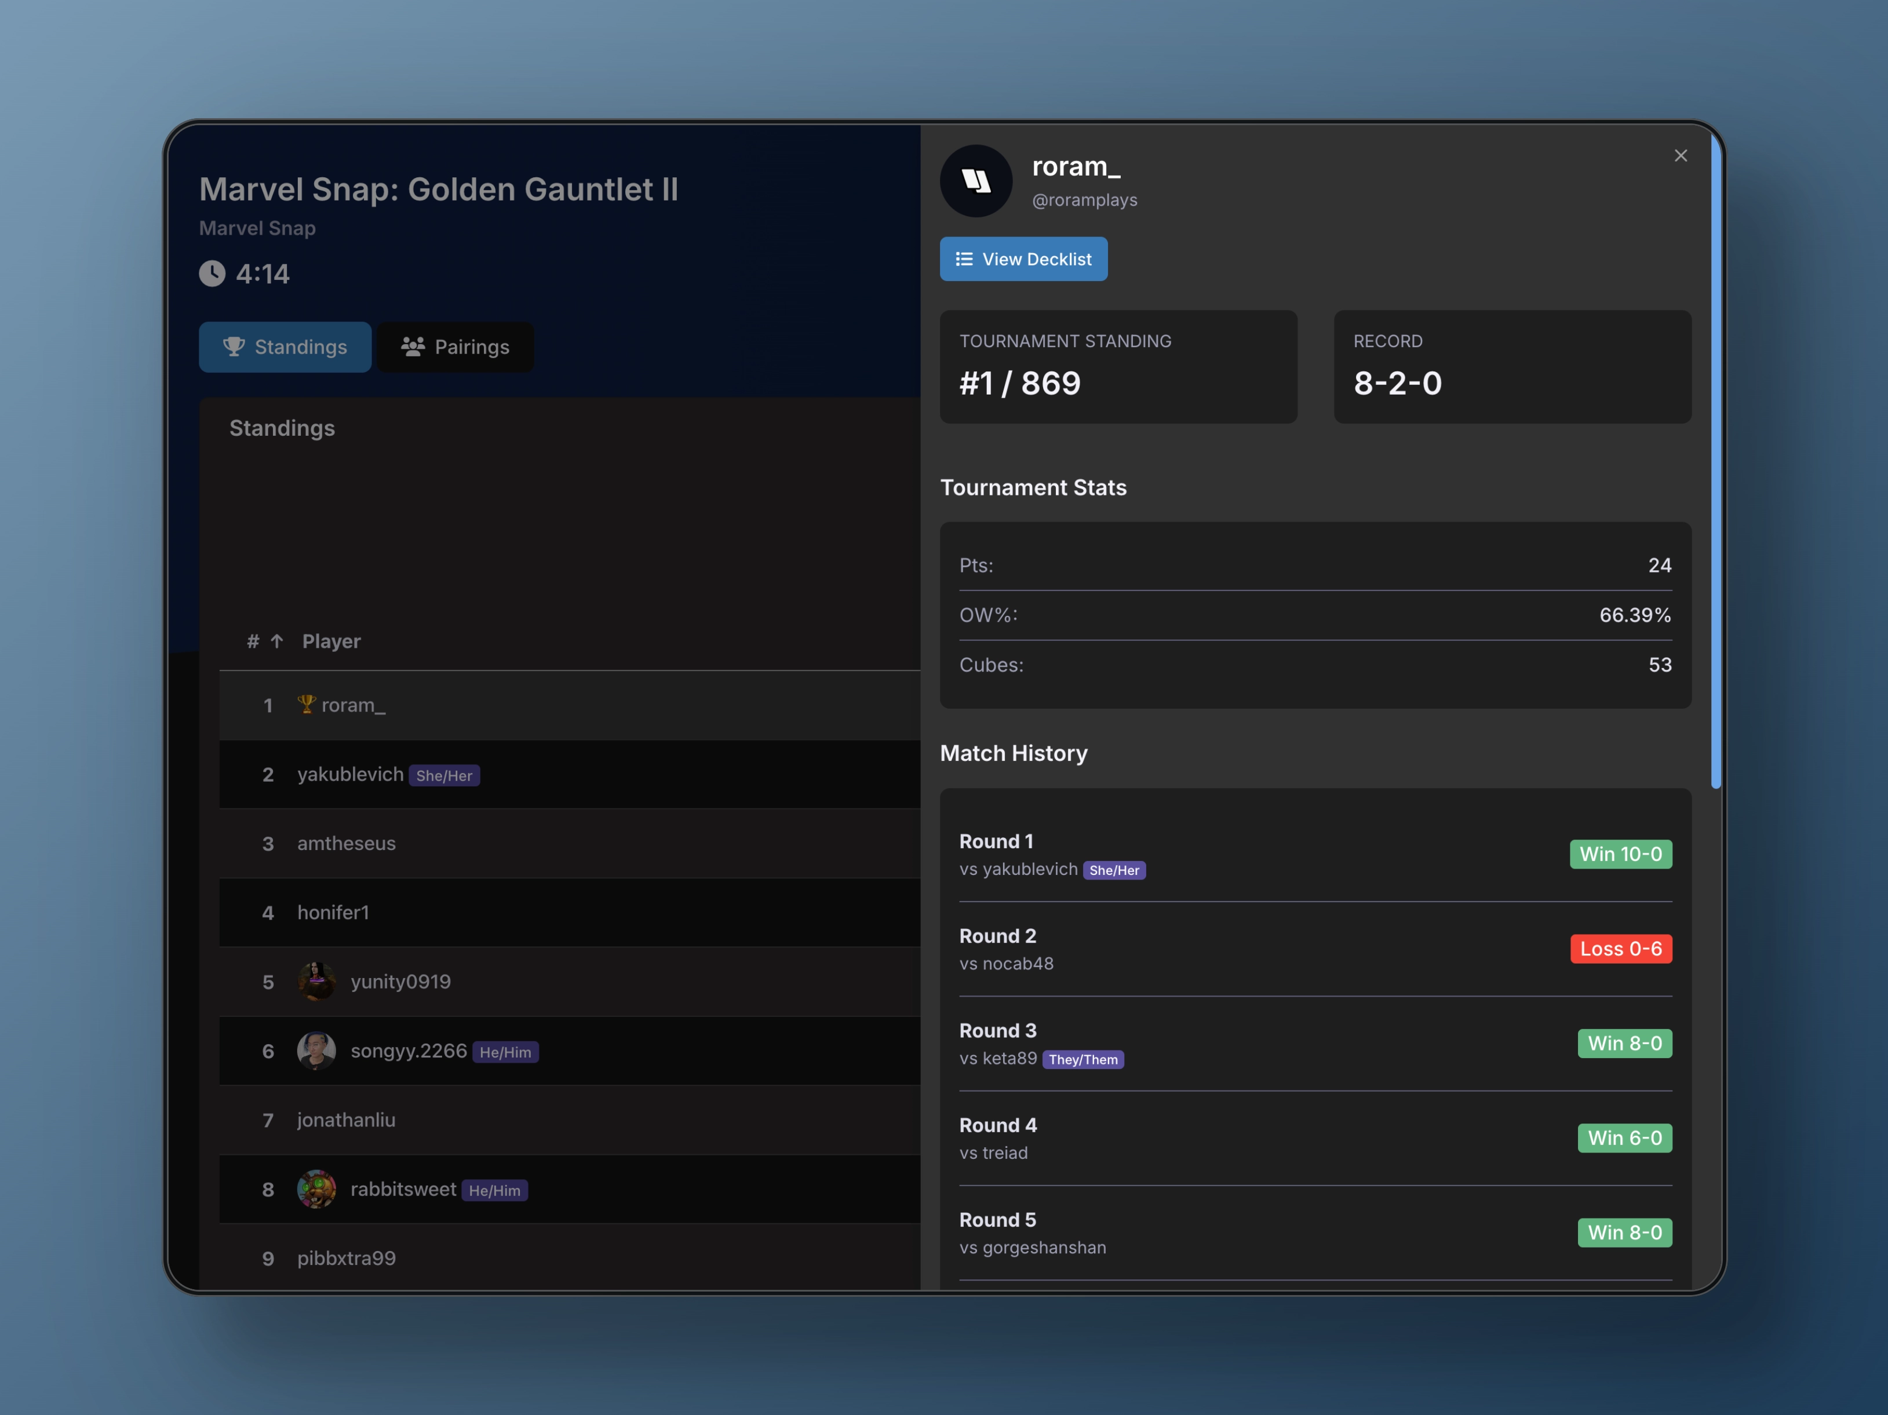Click the up arrow sort icon by #
The image size is (1888, 1415).
pyautogui.click(x=278, y=641)
